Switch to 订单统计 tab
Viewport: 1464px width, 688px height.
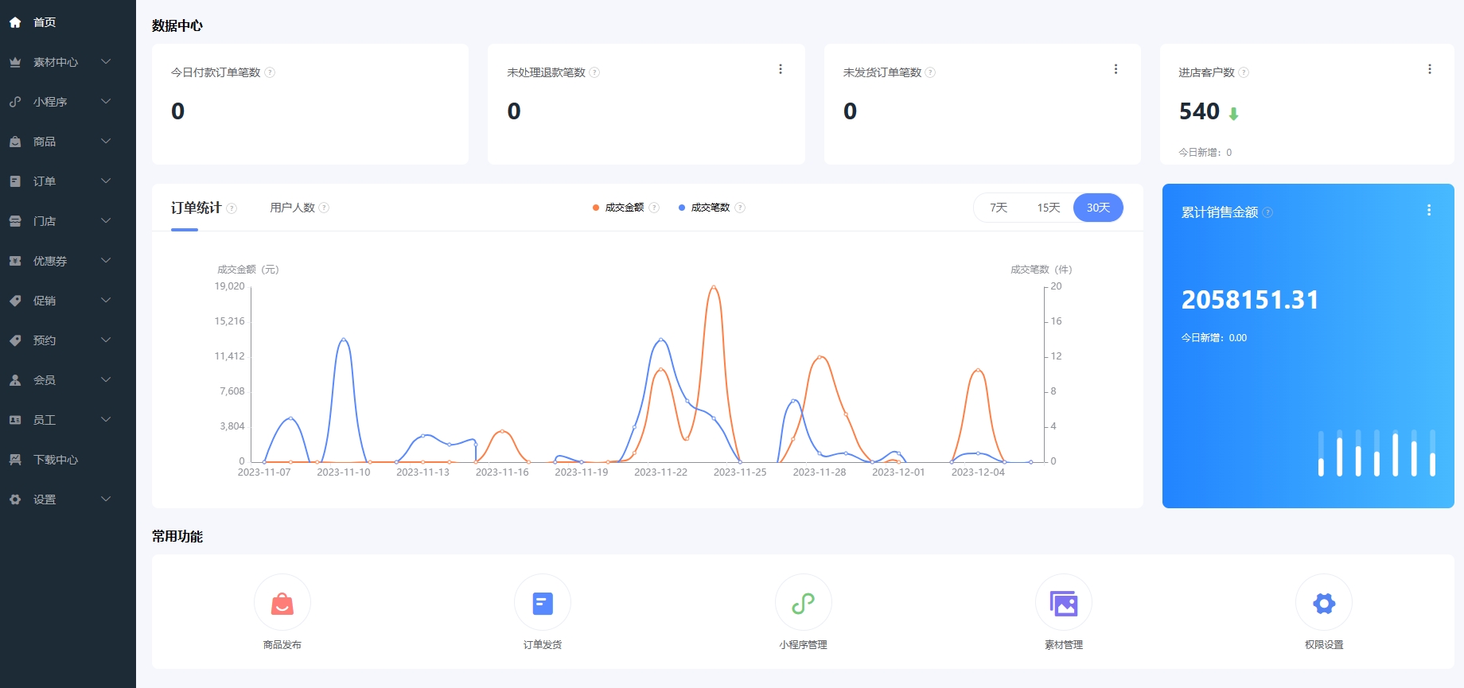[x=196, y=208]
